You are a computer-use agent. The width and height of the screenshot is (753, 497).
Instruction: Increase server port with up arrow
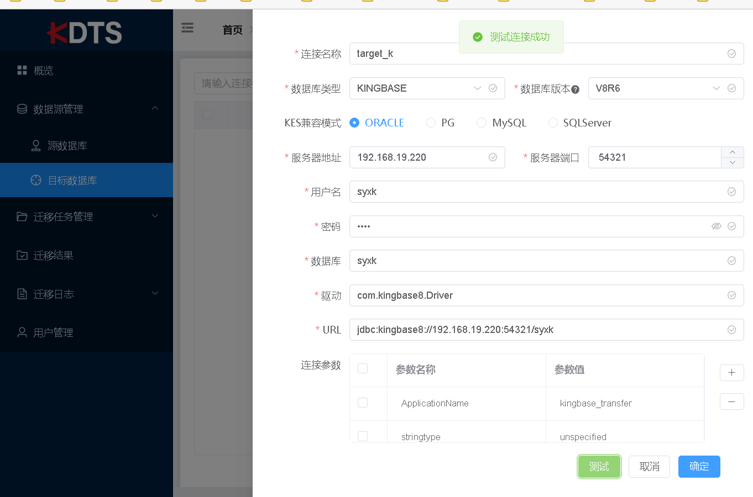[x=733, y=152]
